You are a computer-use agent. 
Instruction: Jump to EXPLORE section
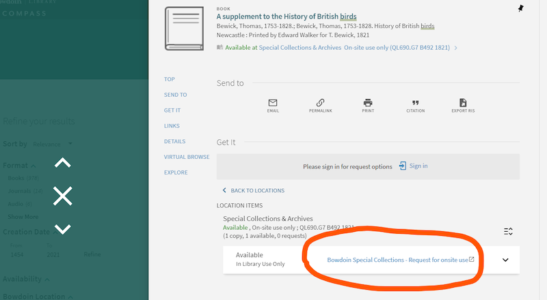(x=176, y=172)
